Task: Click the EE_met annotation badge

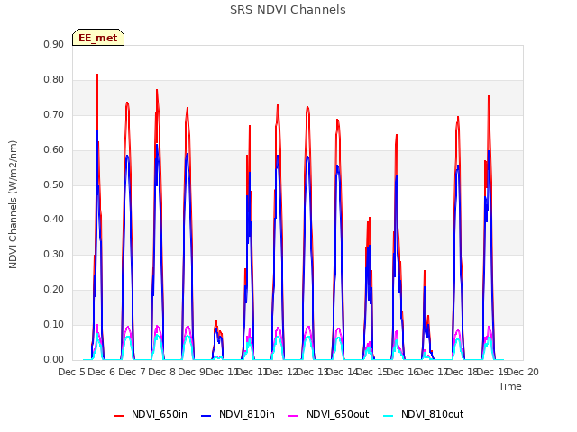Action: click(98, 38)
